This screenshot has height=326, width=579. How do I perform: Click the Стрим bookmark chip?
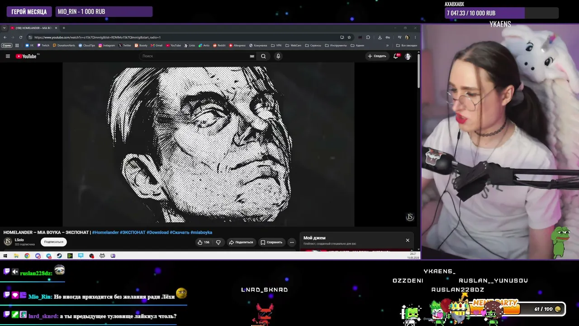[x=7, y=45]
